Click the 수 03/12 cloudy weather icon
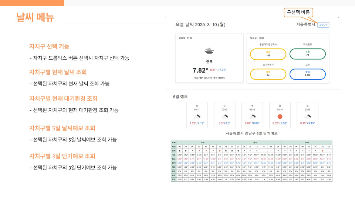The height and width of the screenshot is (199, 355). [x=224, y=116]
